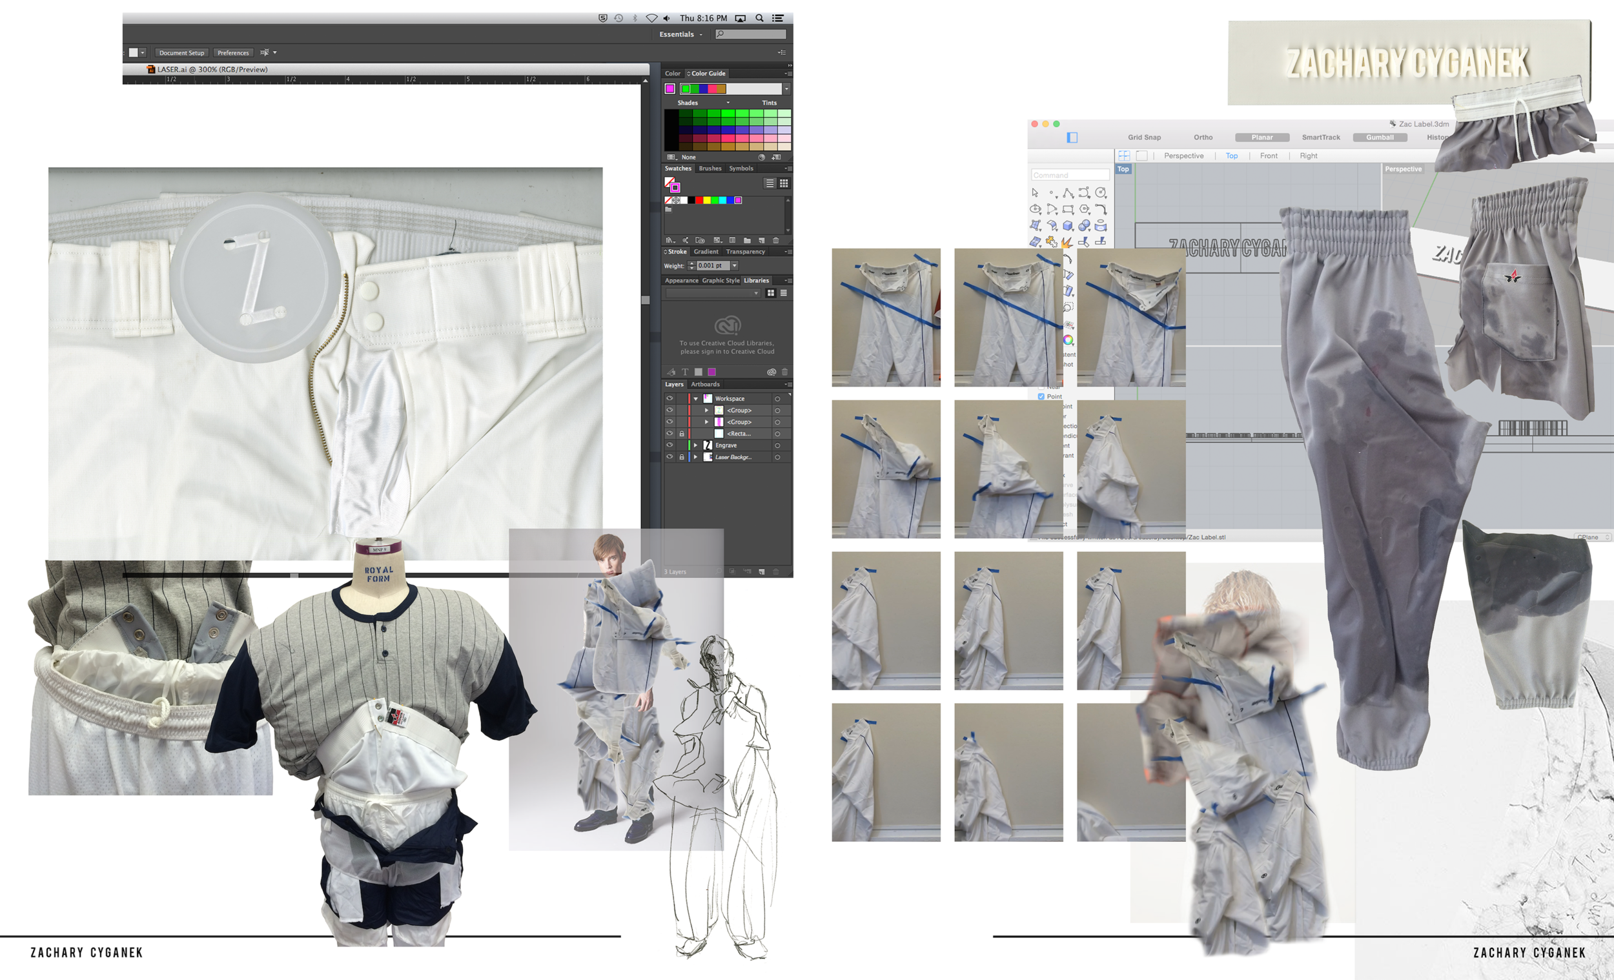Select the Rhino ellipse tool
This screenshot has height=980, width=1614.
point(1035,209)
